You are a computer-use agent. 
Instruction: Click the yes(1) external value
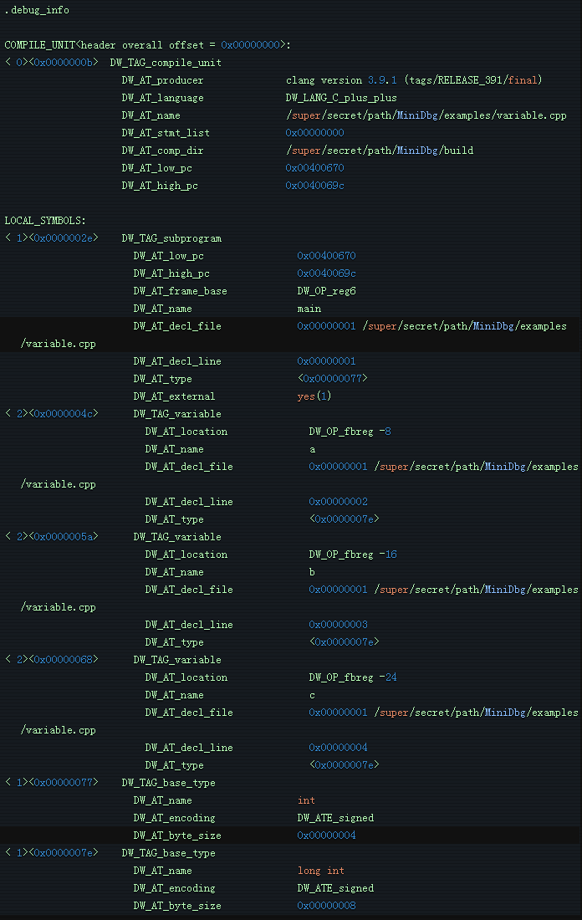[x=314, y=396]
